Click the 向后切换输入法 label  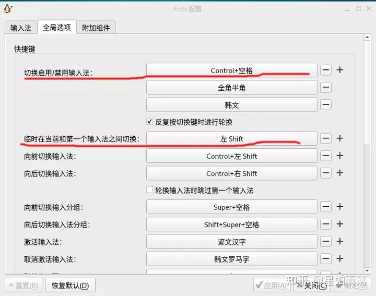pyautogui.click(x=50, y=173)
